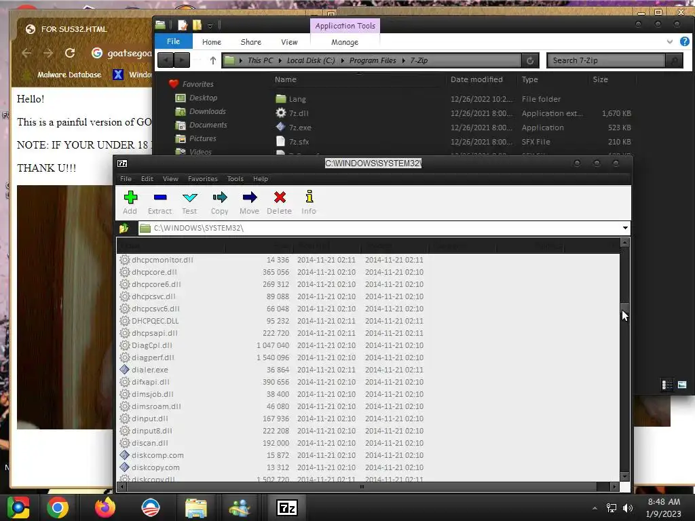Switch Explorer to details view

click(x=667, y=385)
